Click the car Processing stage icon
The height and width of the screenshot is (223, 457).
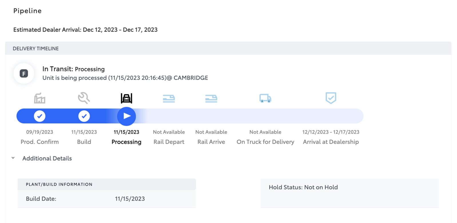[x=126, y=98]
